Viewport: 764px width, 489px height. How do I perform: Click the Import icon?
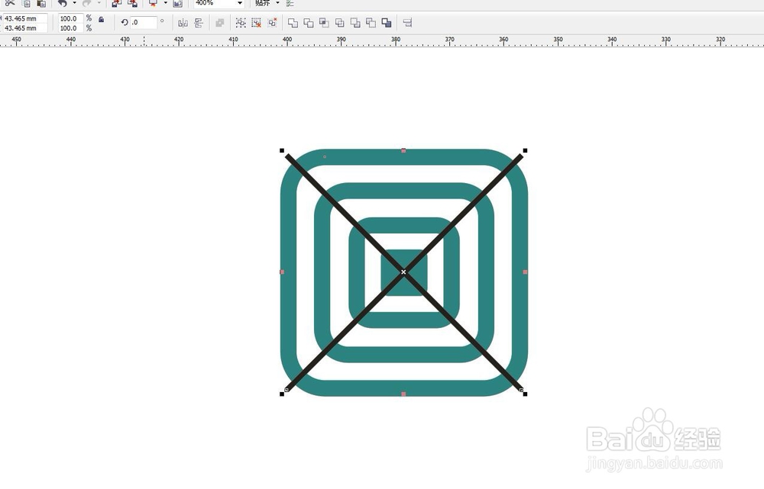point(116,3)
